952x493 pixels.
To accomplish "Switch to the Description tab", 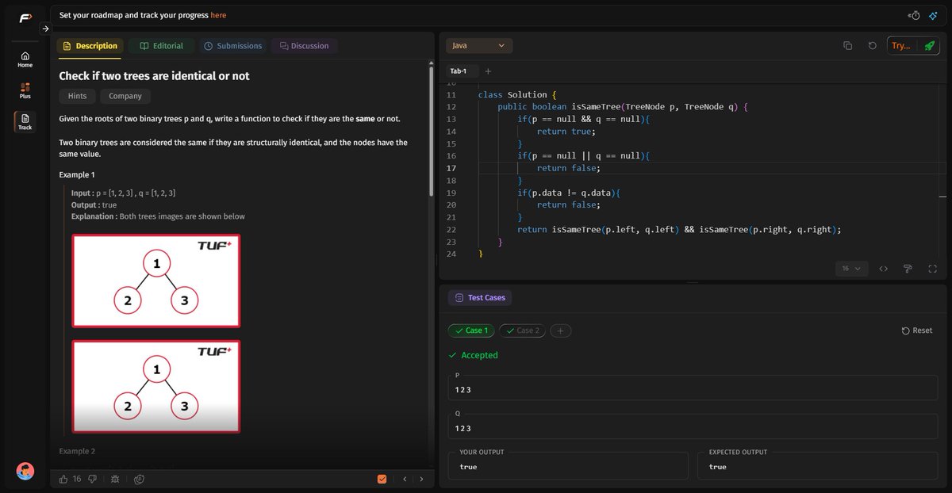I will [x=90, y=46].
